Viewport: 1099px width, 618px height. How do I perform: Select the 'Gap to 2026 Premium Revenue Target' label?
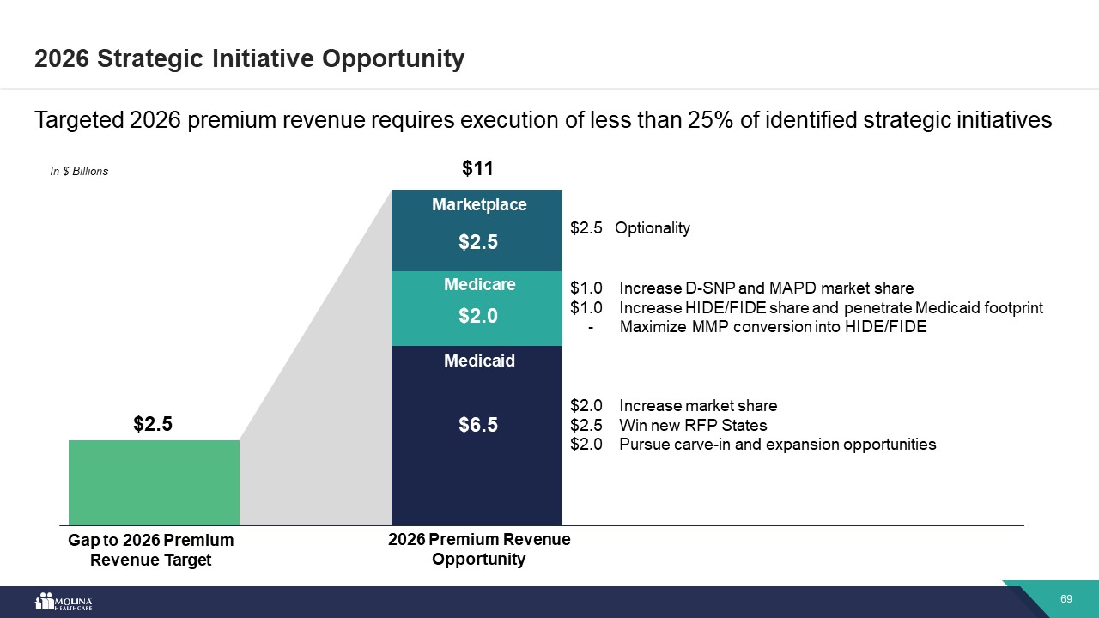(x=151, y=550)
